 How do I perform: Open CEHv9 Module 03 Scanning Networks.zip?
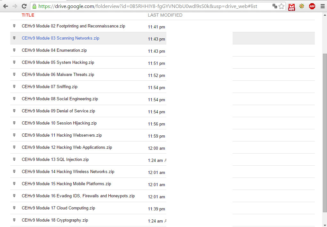(x=60, y=38)
